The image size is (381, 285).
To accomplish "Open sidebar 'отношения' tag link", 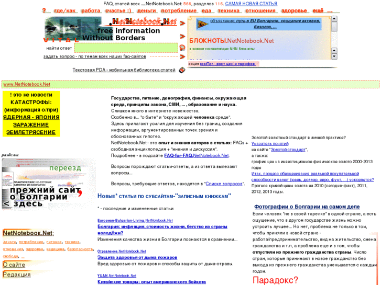I will coord(13,249).
